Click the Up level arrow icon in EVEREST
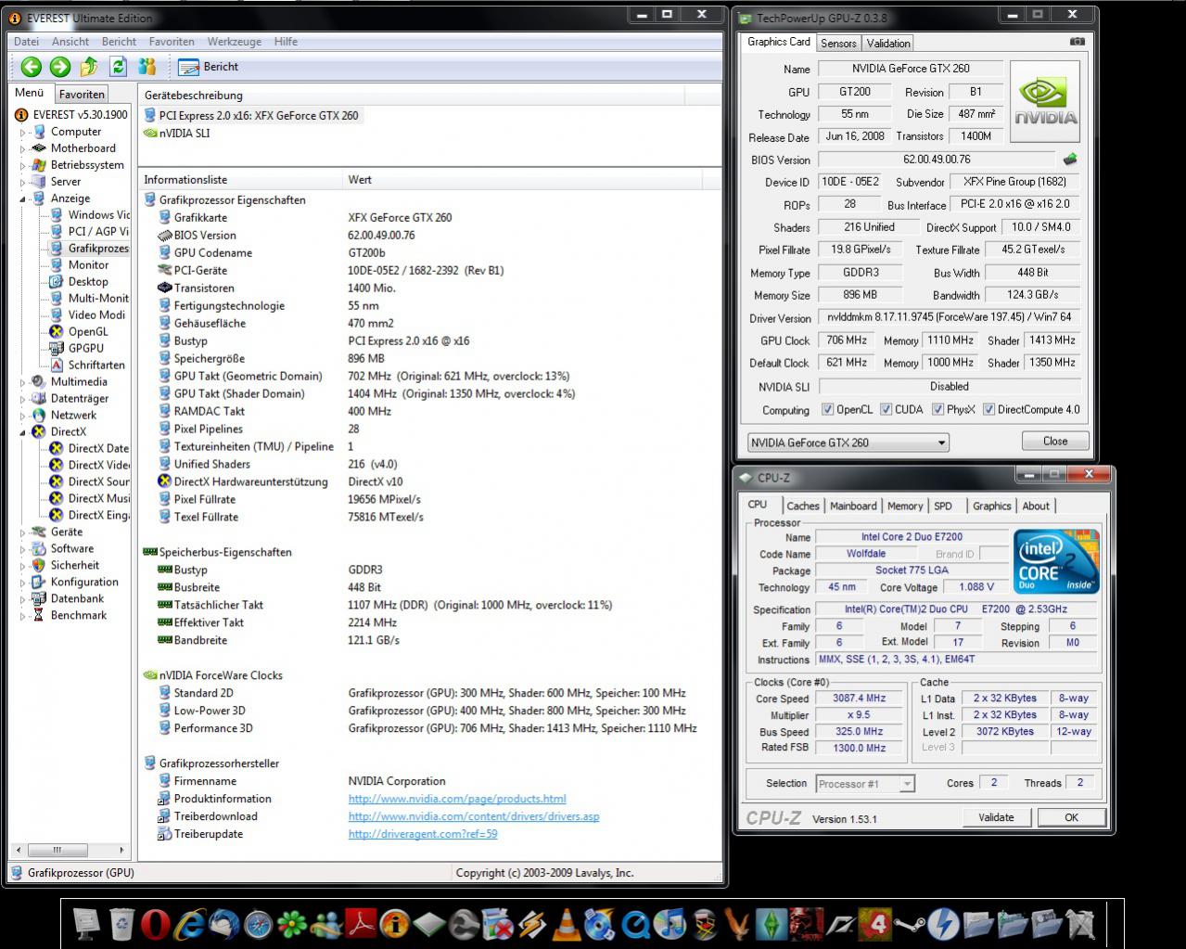Screen dimensions: 1186x949 click(89, 66)
